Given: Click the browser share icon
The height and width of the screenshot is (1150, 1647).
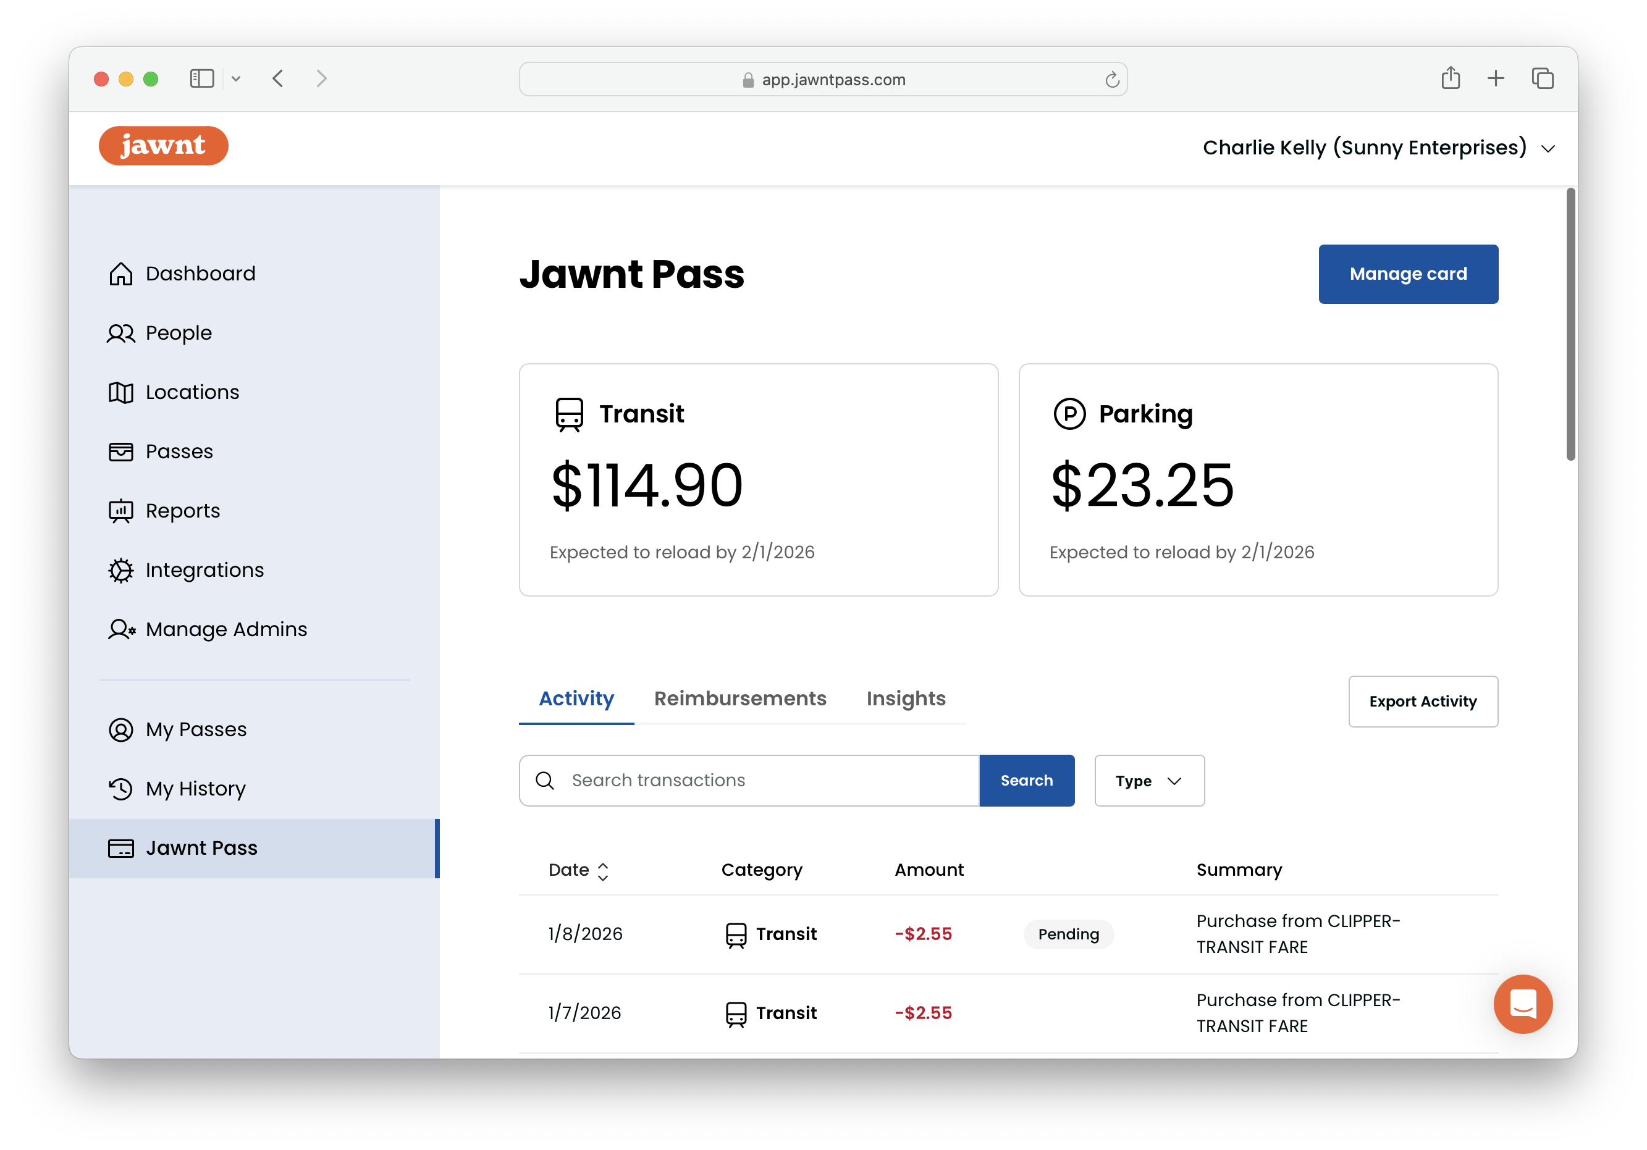Looking at the screenshot, I should click(x=1451, y=77).
